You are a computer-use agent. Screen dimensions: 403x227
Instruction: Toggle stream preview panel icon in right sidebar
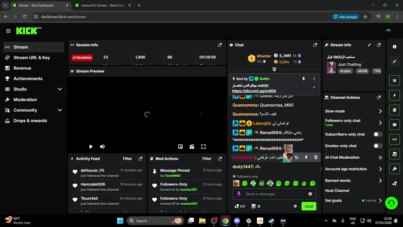point(394,80)
